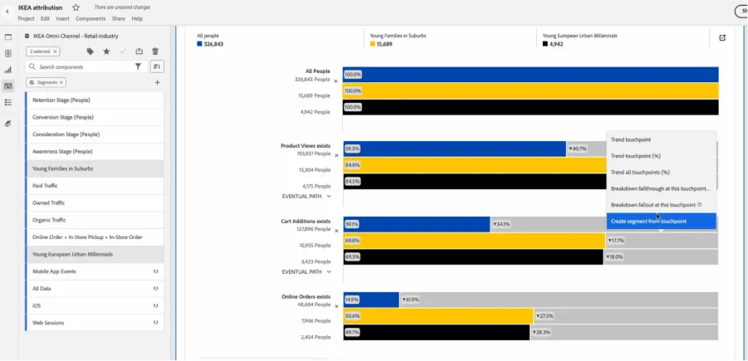Click the IKEA attribution project title
Viewport: 748px width, 361px height.
(x=40, y=7)
